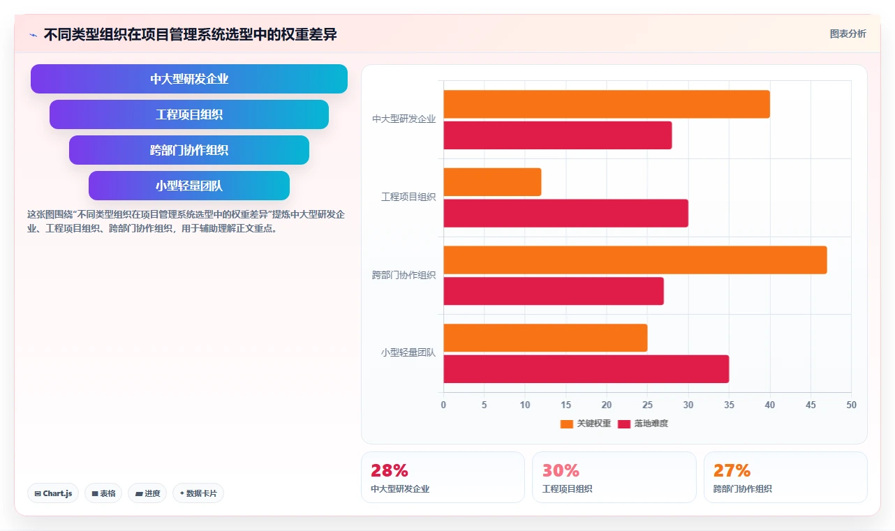Click the 数据卡片 tag chip

point(198,493)
